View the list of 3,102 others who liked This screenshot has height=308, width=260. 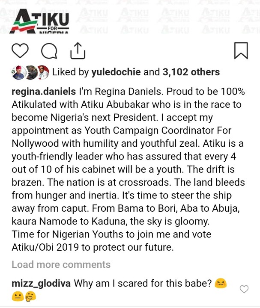(191, 72)
